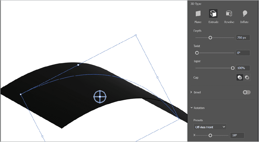Enable the Bevel toggle switch
The height and width of the screenshot is (142, 259).
(x=247, y=92)
